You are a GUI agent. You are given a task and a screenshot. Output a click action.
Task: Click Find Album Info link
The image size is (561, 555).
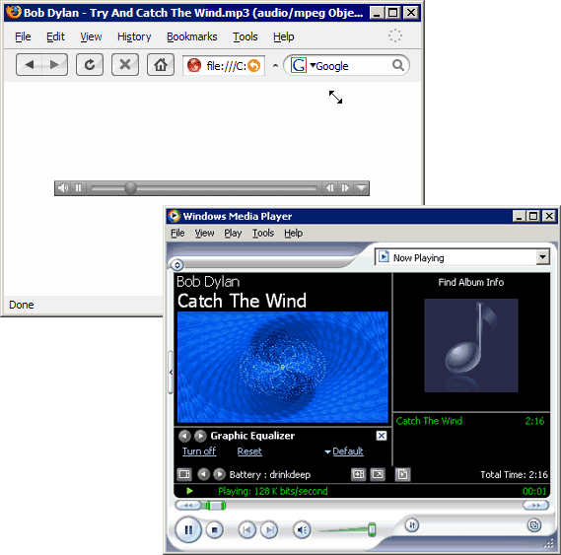471,282
